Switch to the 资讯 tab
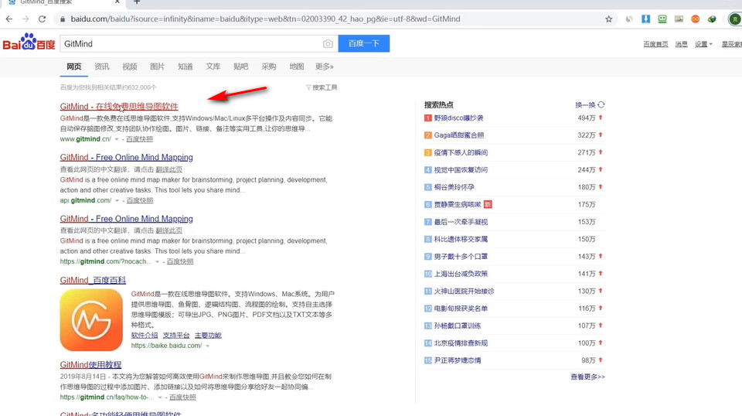This screenshot has height=416, width=742. click(x=102, y=66)
